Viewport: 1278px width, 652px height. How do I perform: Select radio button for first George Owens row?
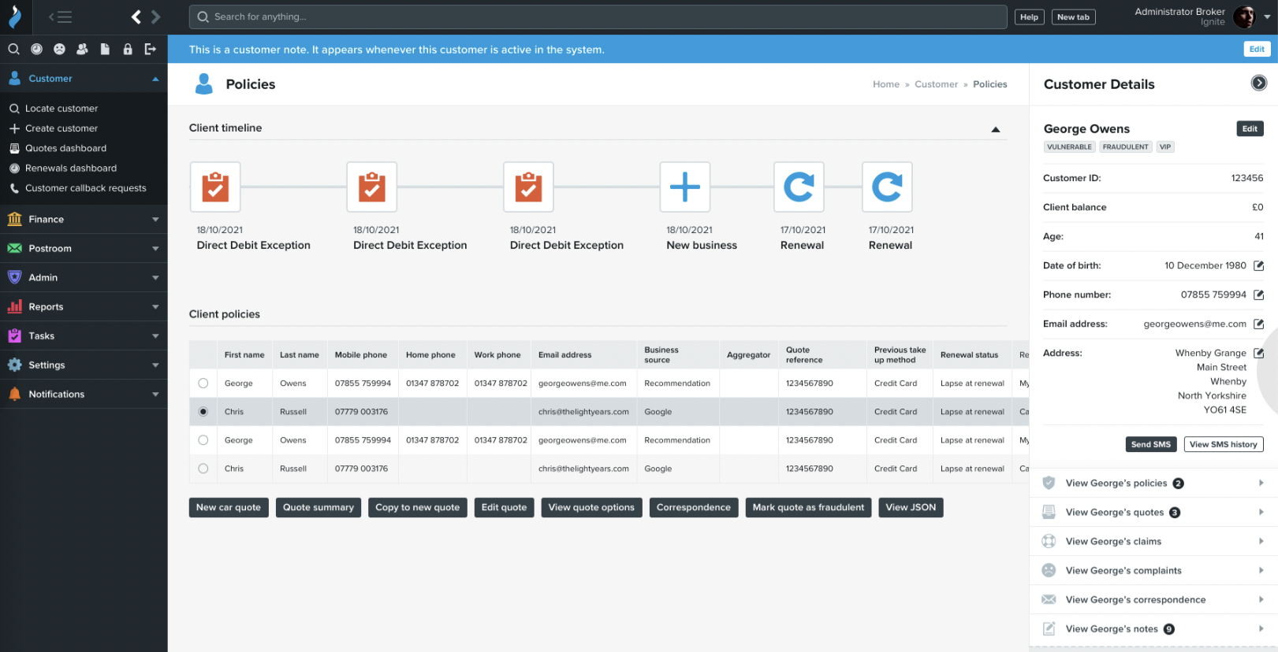[x=203, y=383]
